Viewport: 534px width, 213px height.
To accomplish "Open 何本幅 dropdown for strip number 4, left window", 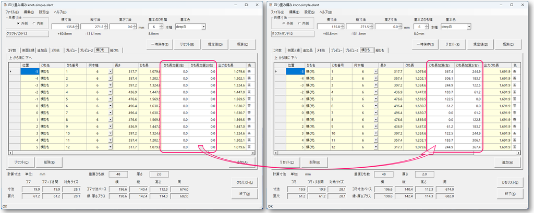I will [111, 92].
